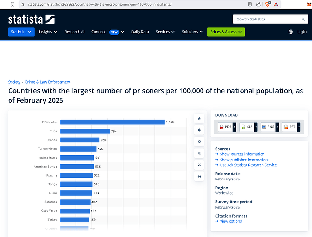Click the share icon beside chart

199,153
